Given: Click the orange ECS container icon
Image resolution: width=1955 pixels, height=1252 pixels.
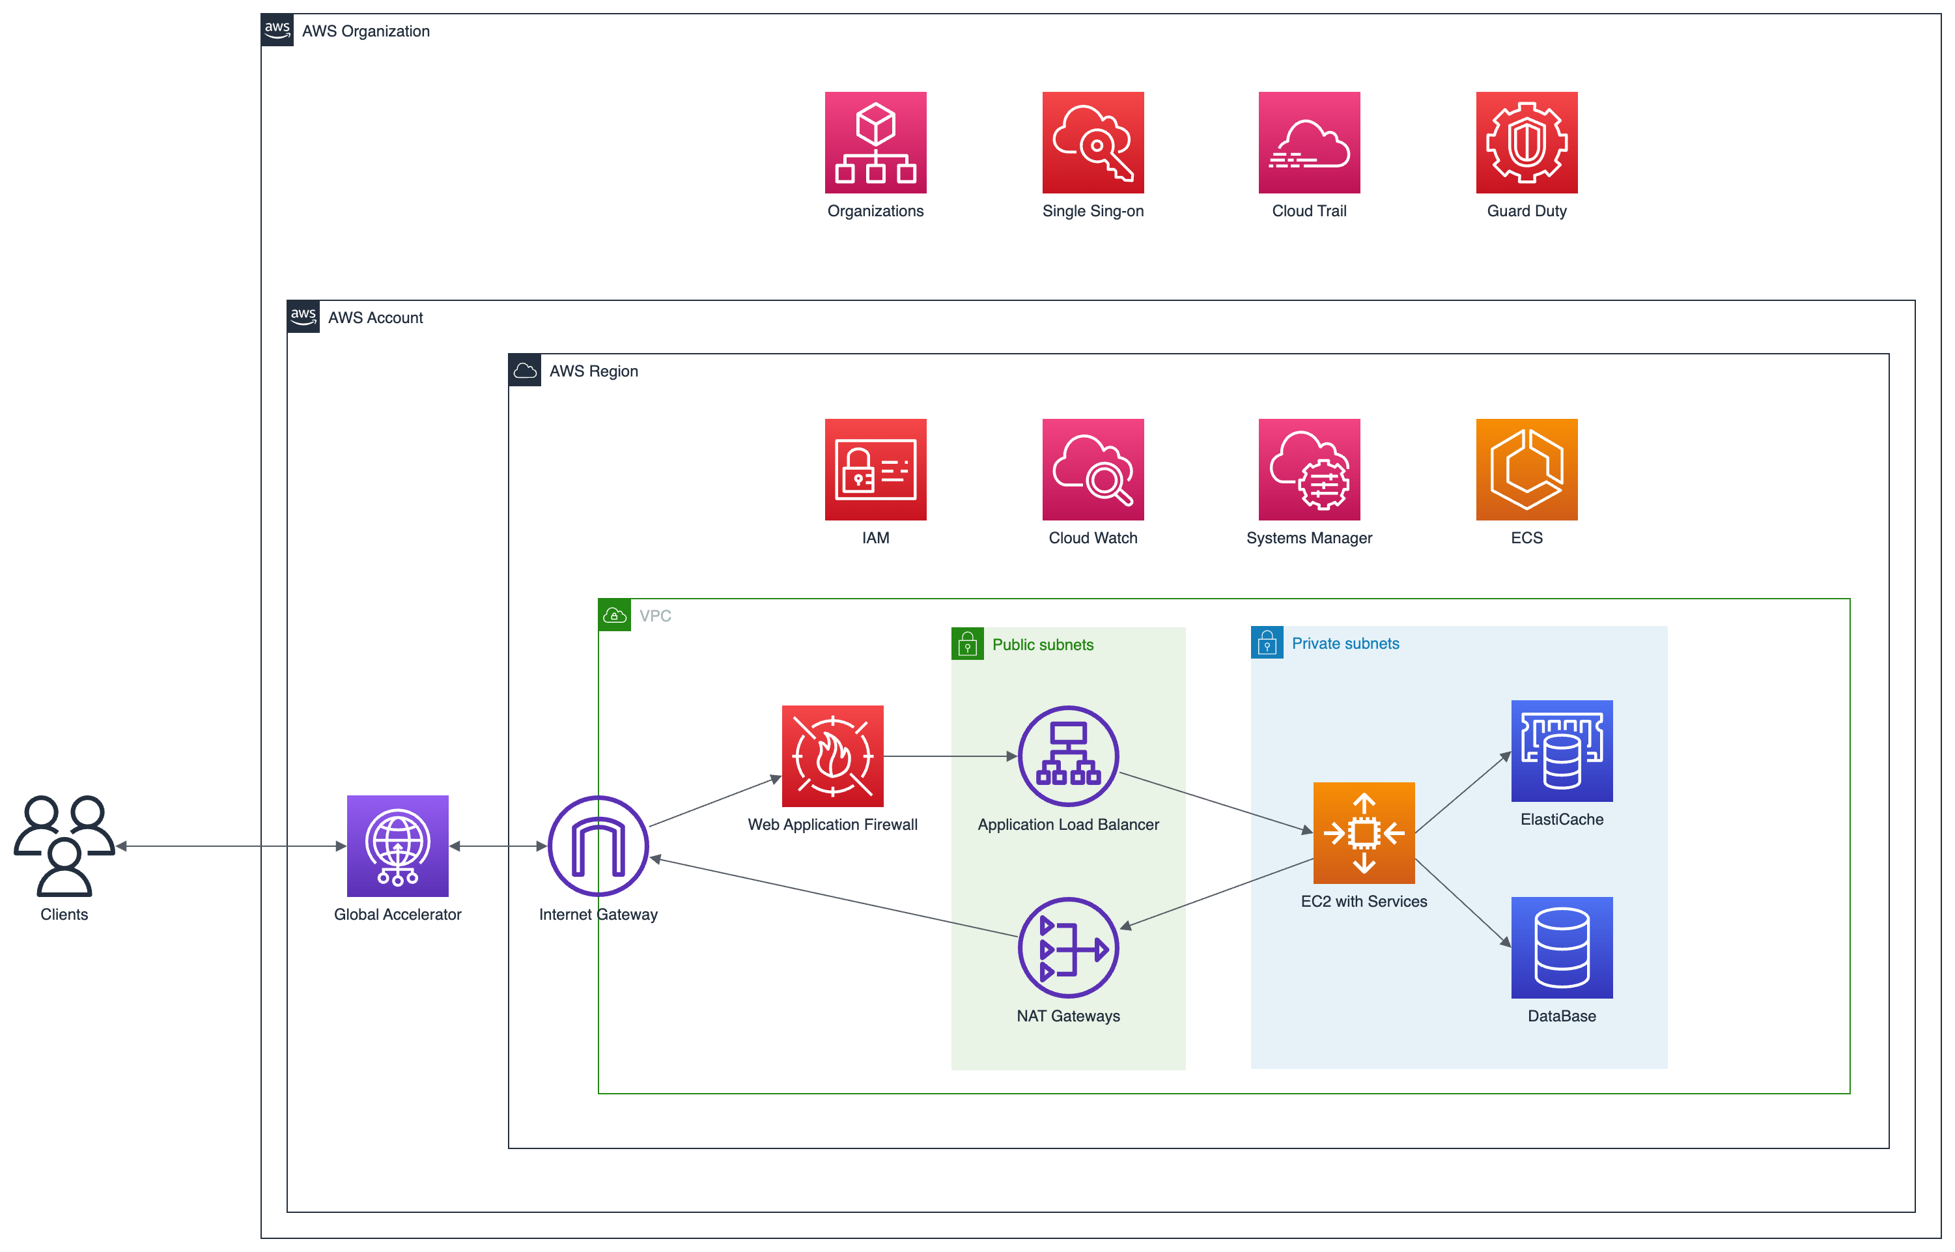Looking at the screenshot, I should pos(1526,469).
